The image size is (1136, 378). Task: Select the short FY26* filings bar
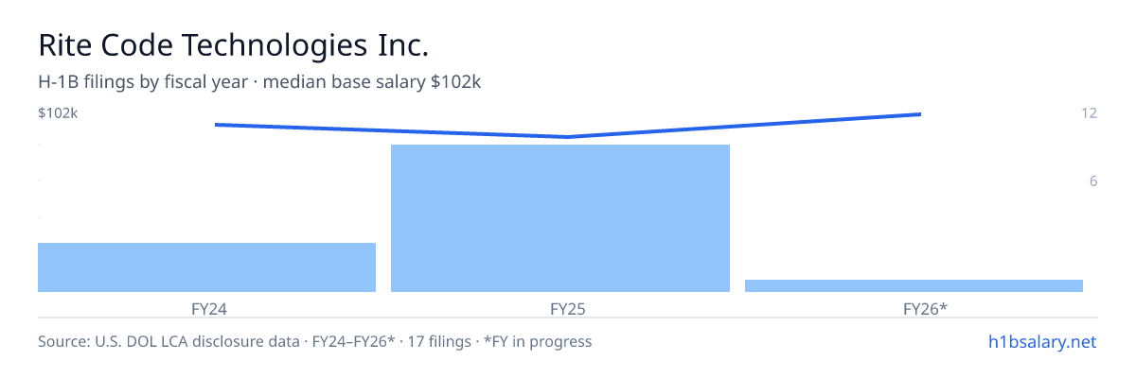tap(914, 285)
